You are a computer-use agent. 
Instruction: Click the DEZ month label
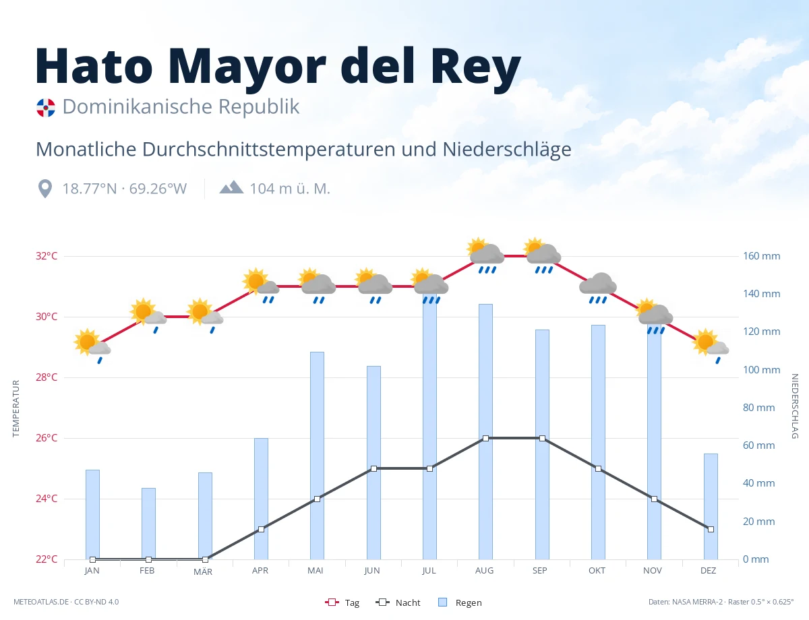coord(709,570)
